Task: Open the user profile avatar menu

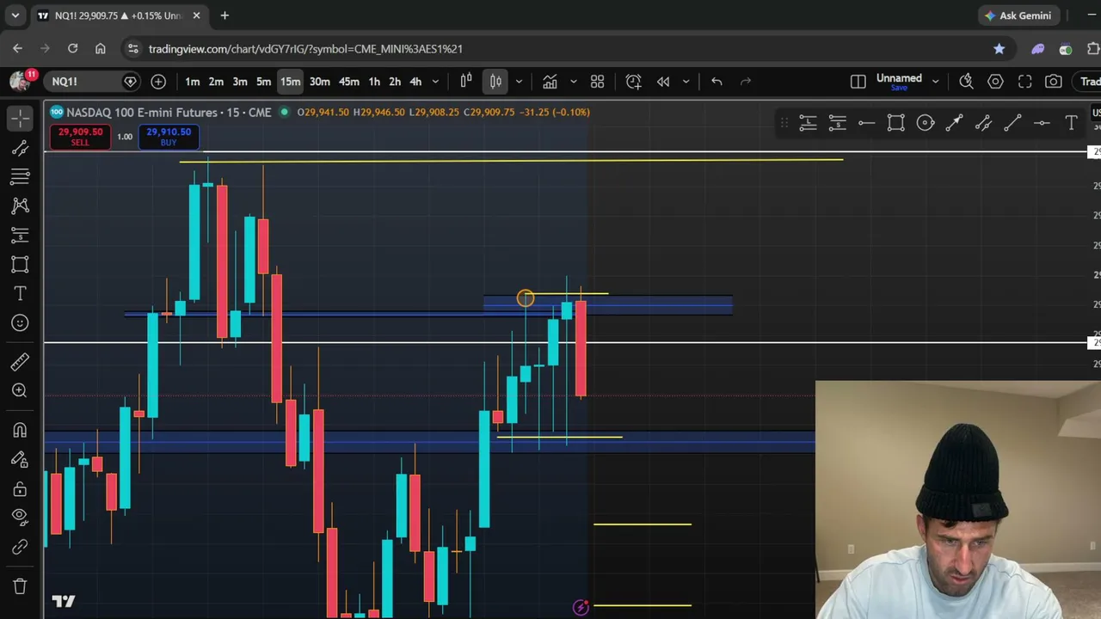Action: coord(20,81)
